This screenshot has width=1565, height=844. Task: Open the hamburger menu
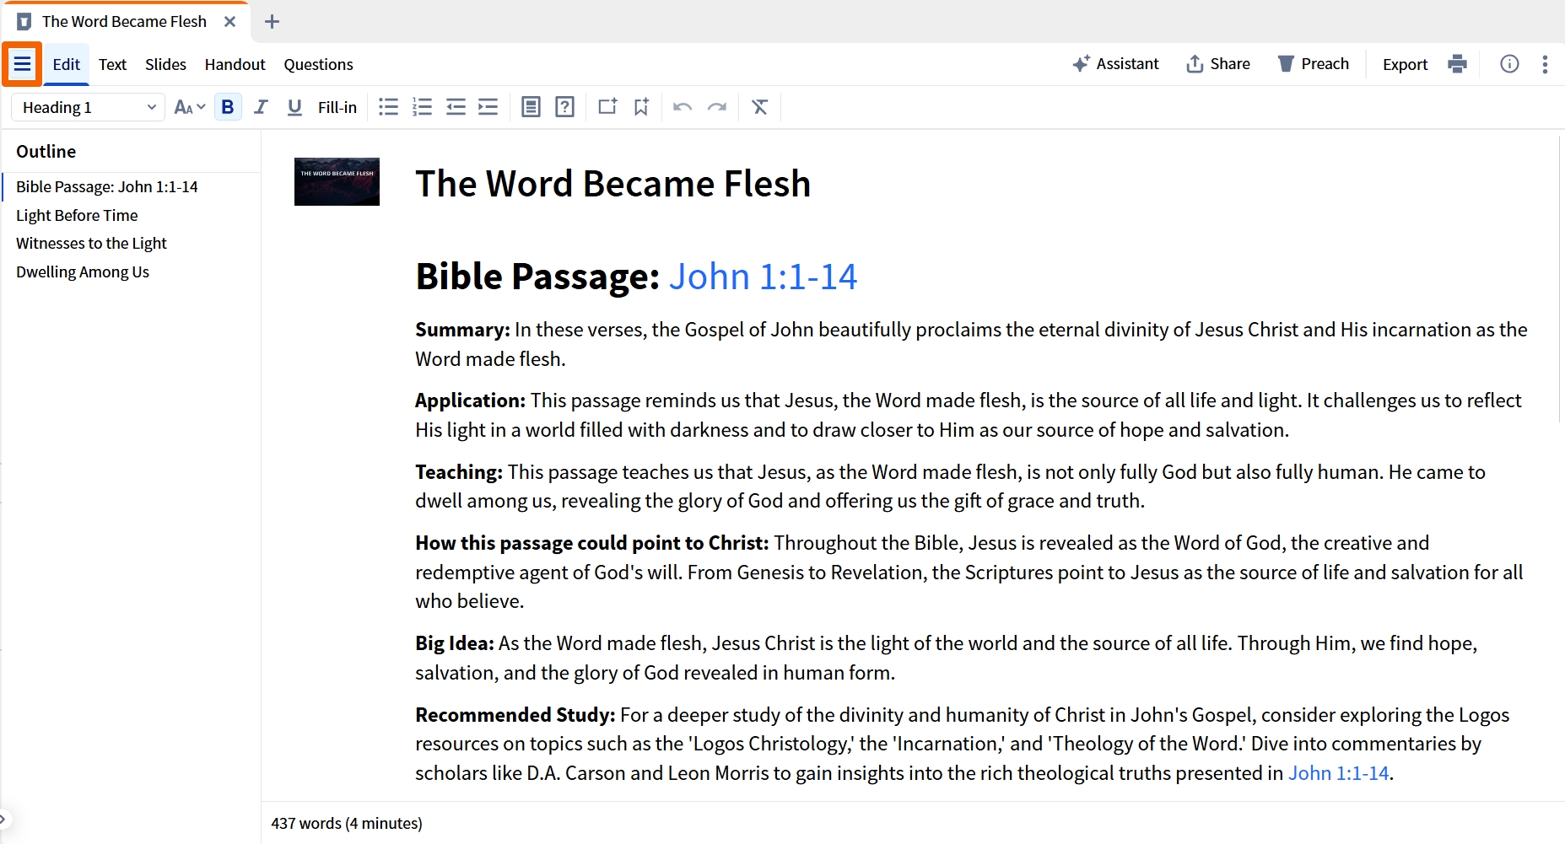pos(22,64)
